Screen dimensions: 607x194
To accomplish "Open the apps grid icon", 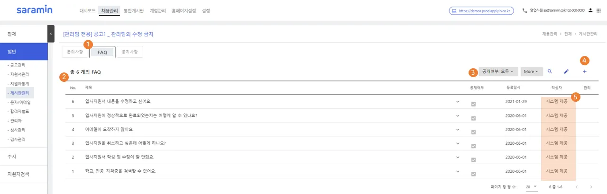I will (x=598, y=10).
